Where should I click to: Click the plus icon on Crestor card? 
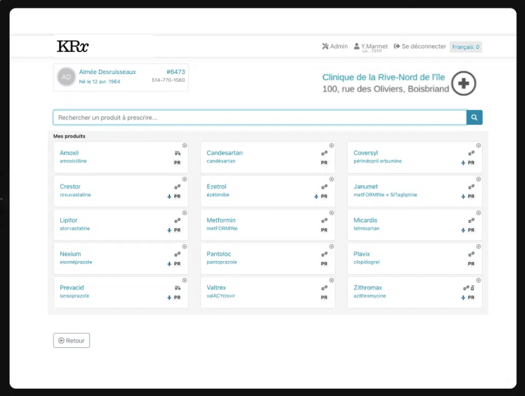point(169,197)
